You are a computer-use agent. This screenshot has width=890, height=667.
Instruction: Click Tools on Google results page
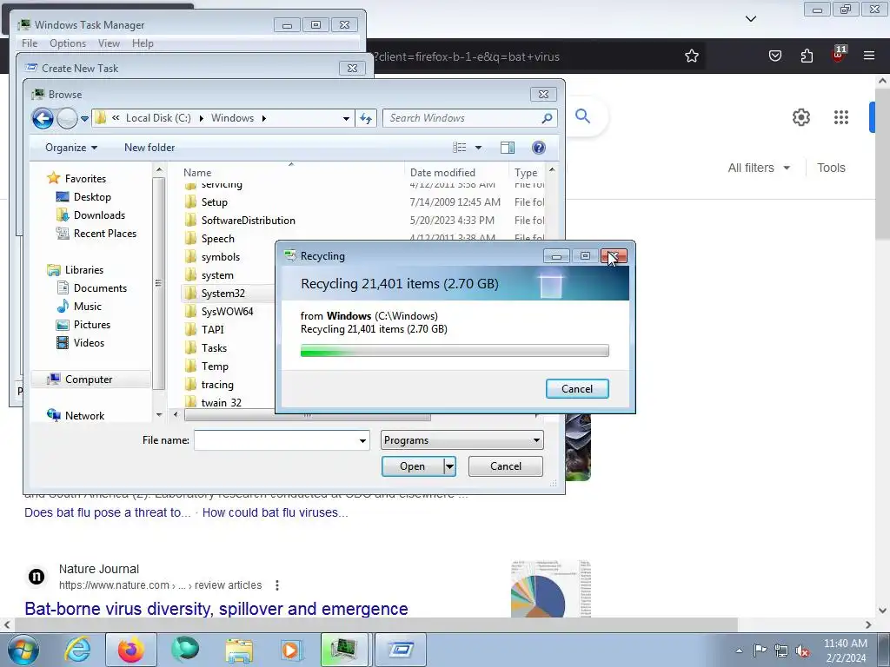point(831,168)
